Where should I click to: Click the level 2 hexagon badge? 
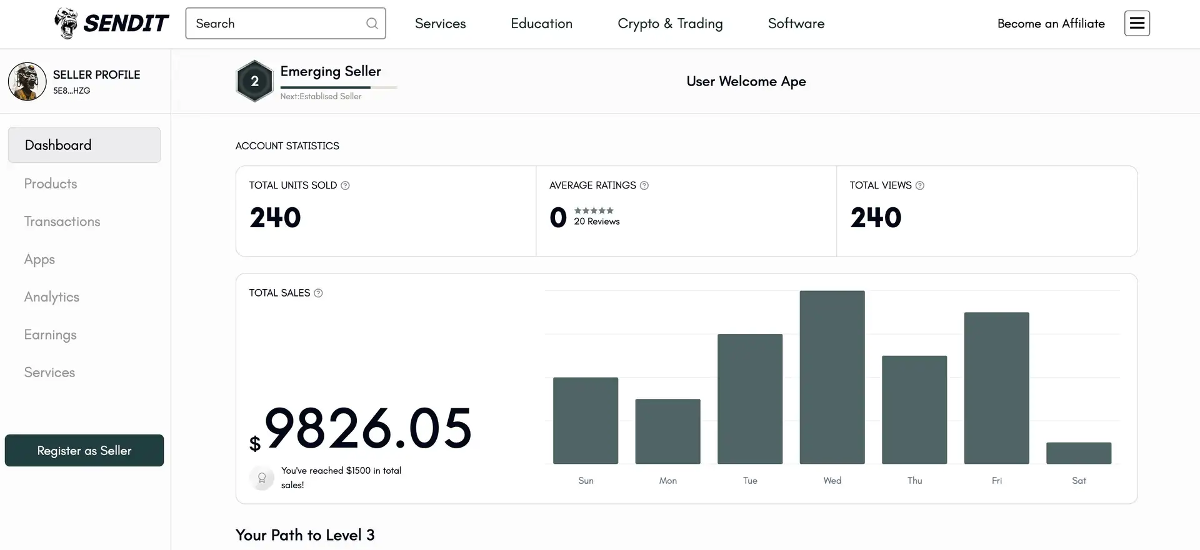(x=254, y=81)
